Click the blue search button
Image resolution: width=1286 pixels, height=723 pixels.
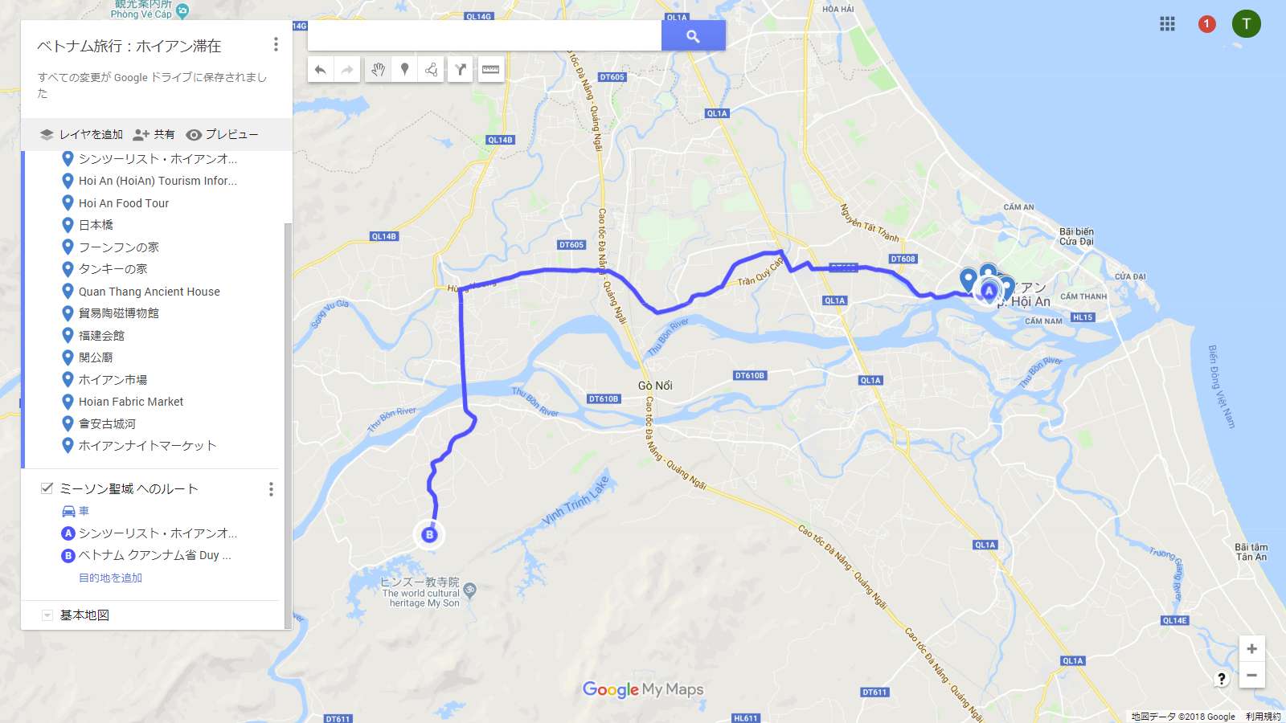click(x=694, y=35)
